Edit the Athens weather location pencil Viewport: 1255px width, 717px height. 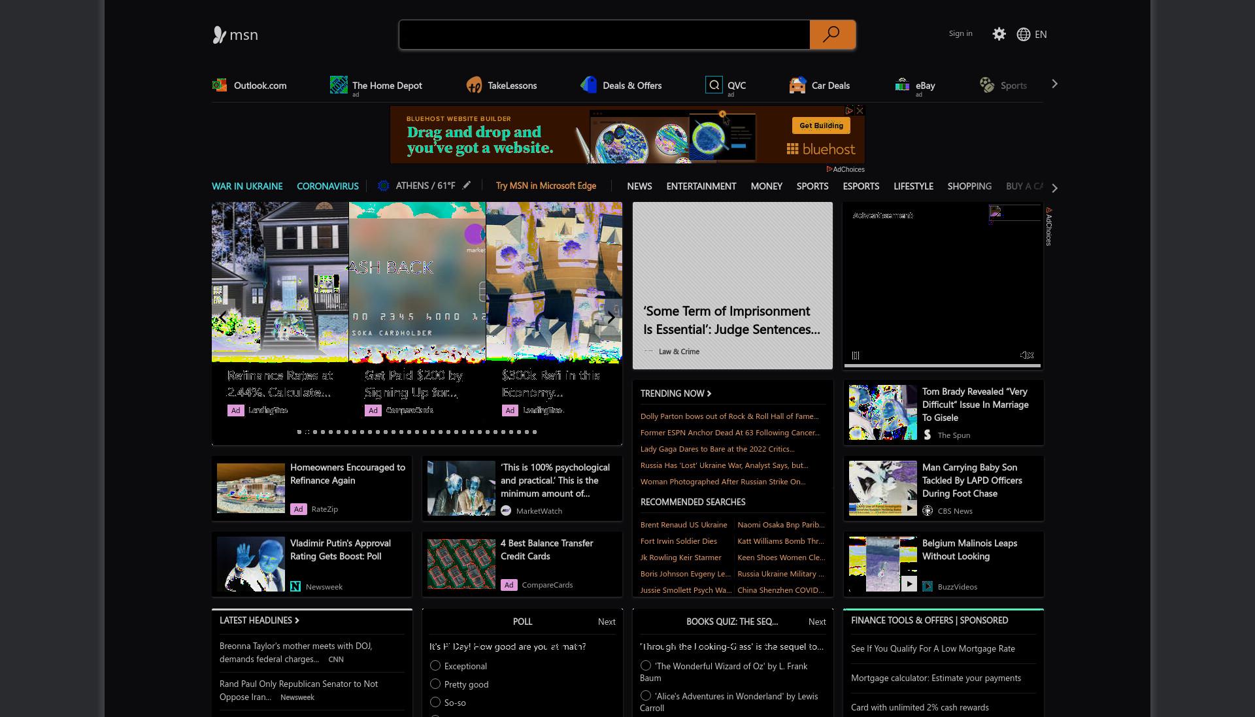pyautogui.click(x=466, y=186)
